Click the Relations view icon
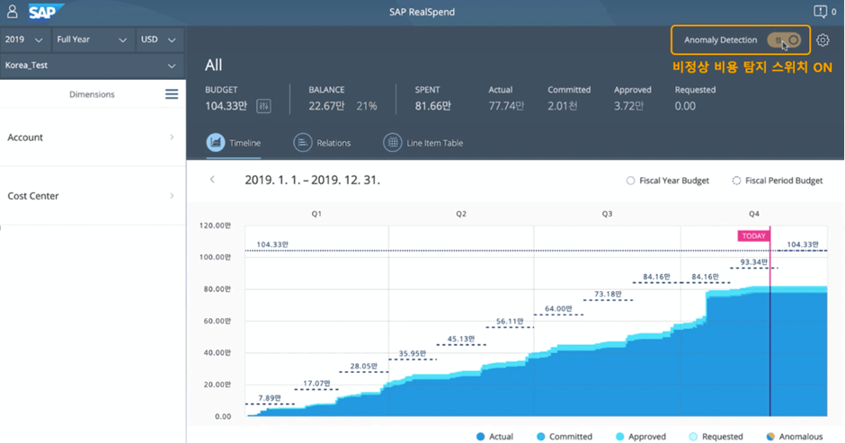 (302, 143)
